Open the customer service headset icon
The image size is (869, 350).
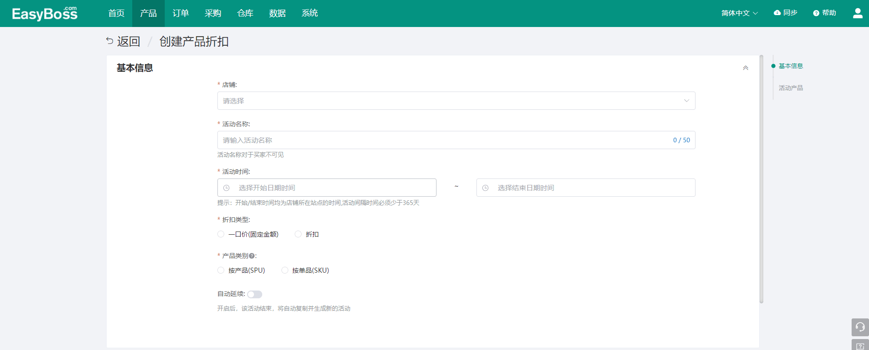tap(860, 327)
